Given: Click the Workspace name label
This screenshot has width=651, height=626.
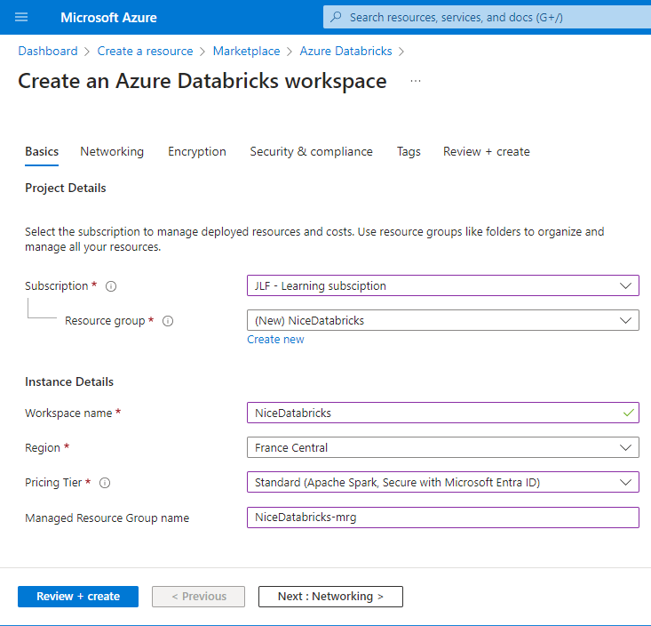Looking at the screenshot, I should point(68,413).
